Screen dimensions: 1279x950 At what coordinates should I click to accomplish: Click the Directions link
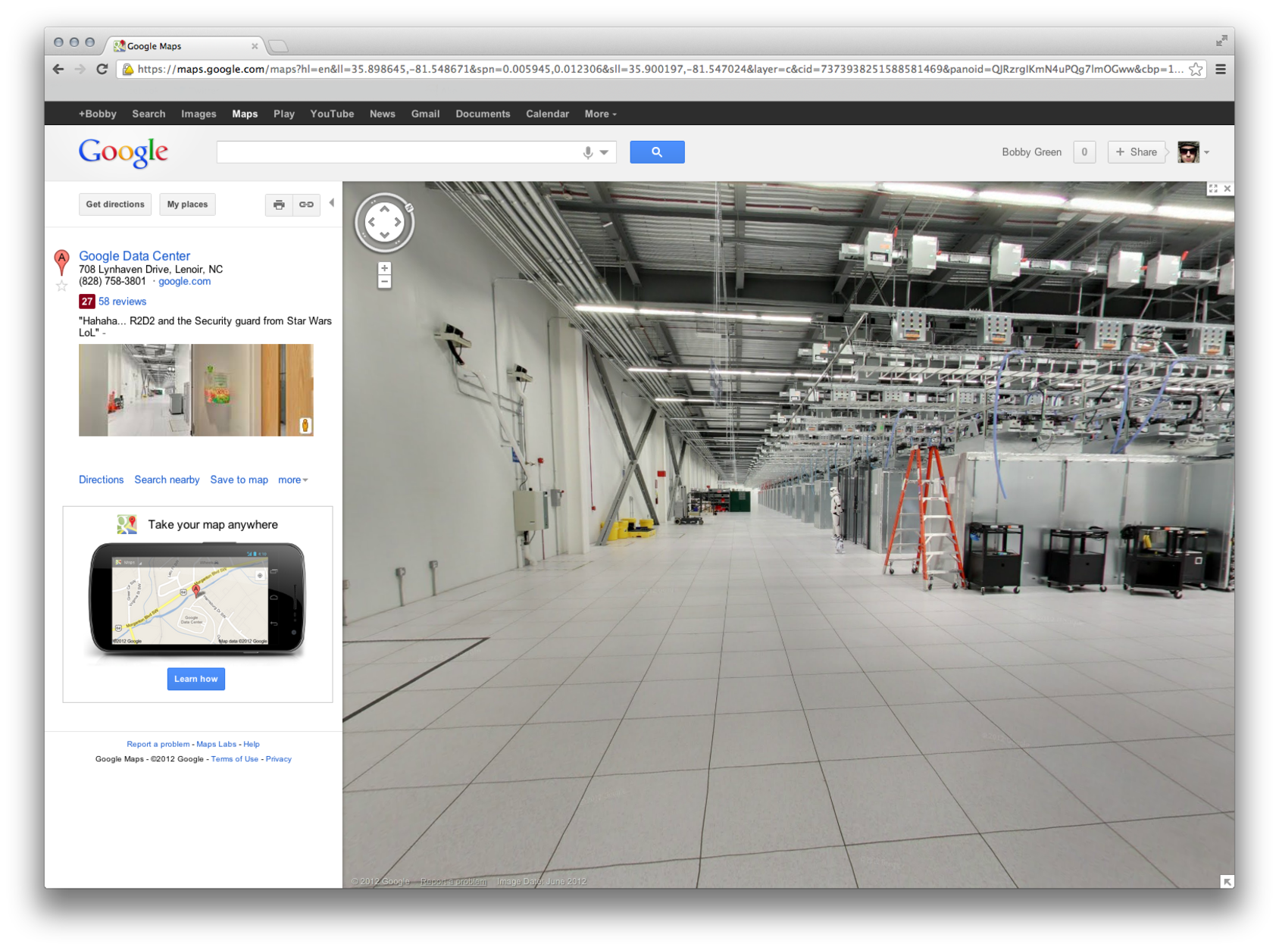pyautogui.click(x=101, y=480)
